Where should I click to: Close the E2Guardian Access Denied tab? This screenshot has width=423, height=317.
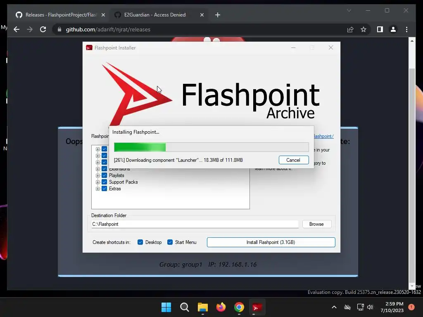[202, 15]
